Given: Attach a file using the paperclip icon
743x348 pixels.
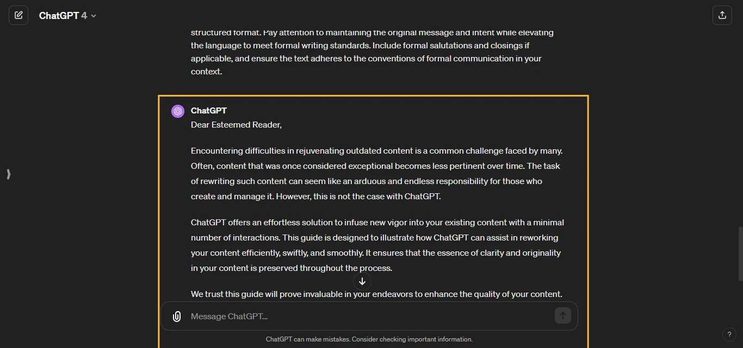Looking at the screenshot, I should [176, 316].
